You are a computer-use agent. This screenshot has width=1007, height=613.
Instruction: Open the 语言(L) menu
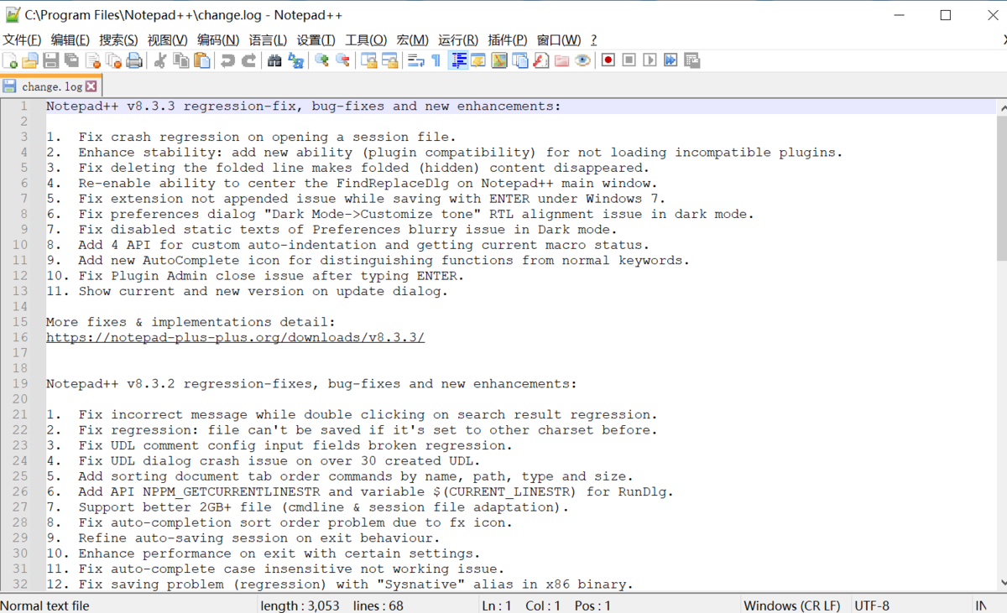[268, 39]
